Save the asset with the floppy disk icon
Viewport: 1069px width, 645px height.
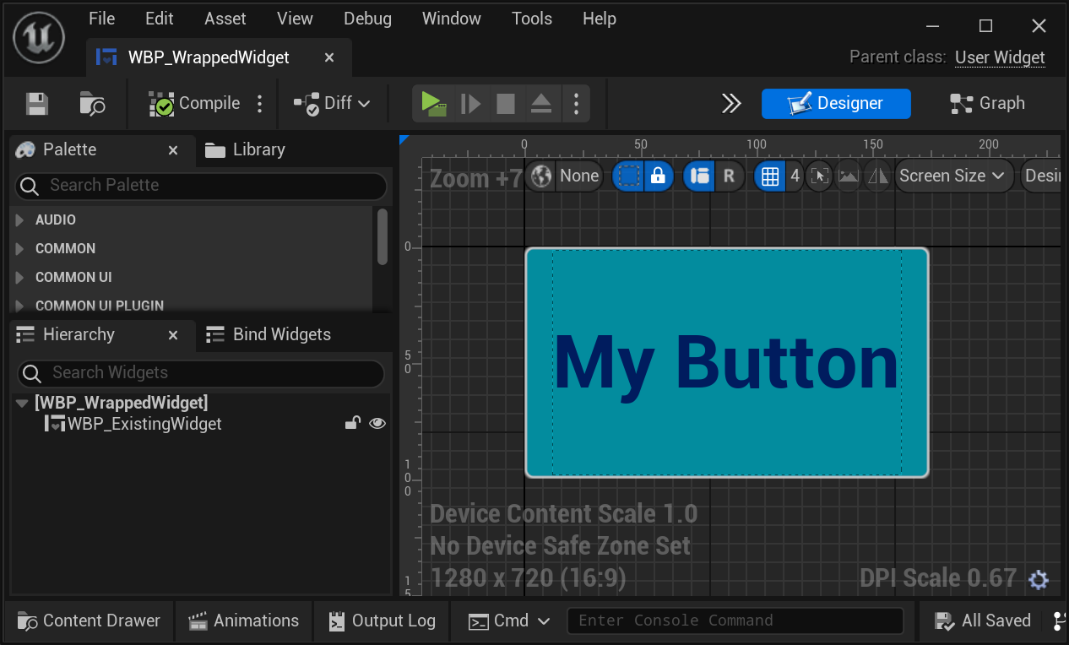[x=37, y=104]
